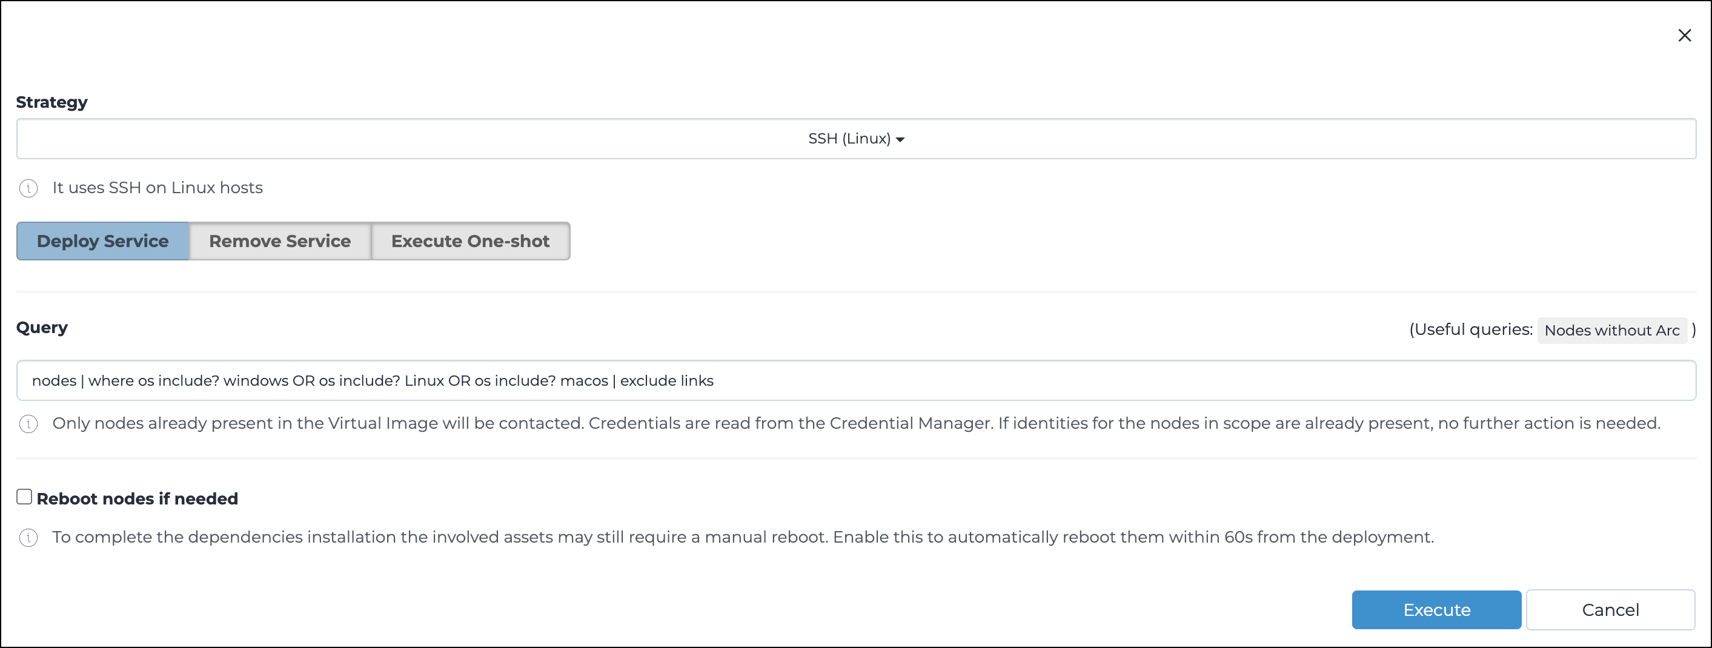Screen dimensions: 1712x648
Task: Select the Deploy Service tab
Action: tap(103, 240)
